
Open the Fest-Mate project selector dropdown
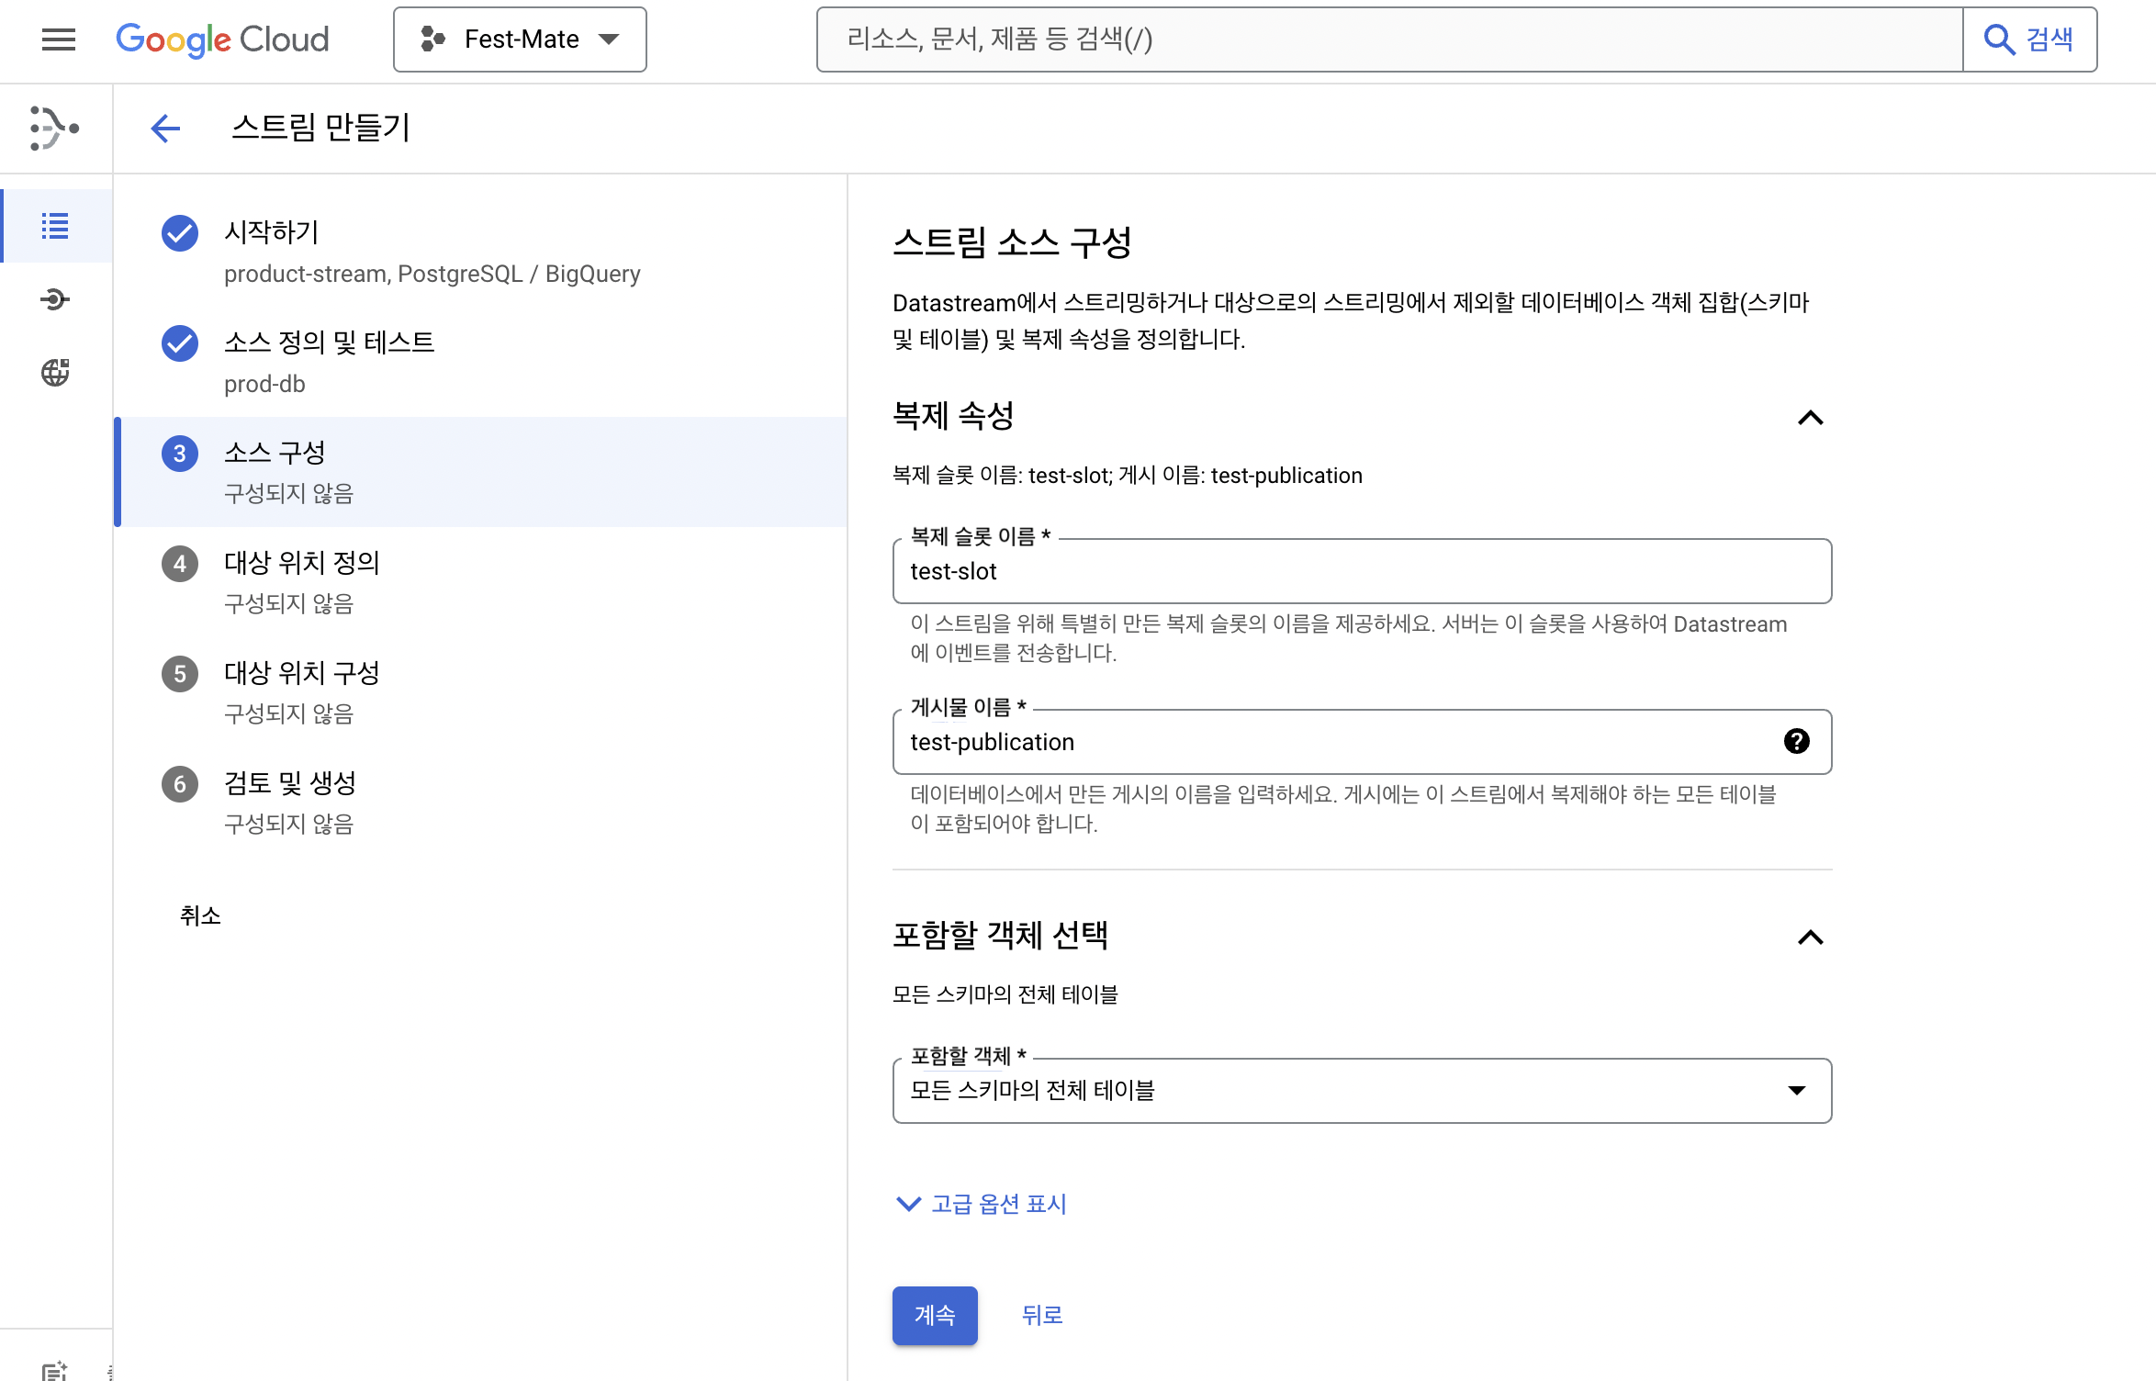point(520,39)
